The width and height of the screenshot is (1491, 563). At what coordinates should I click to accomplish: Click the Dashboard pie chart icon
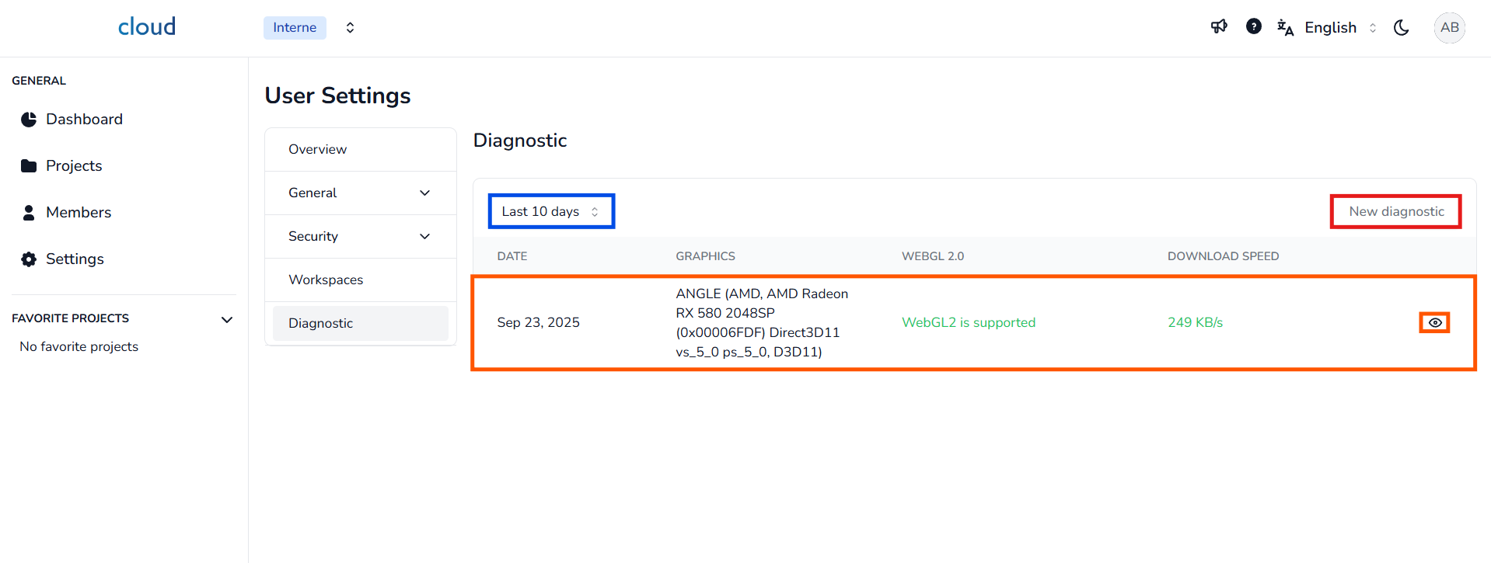[x=29, y=120]
